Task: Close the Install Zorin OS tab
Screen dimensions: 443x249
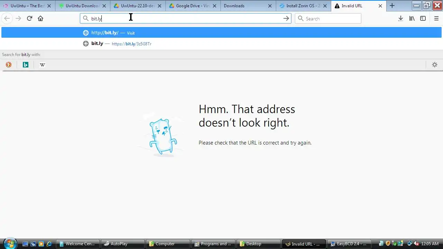Action: click(325, 6)
